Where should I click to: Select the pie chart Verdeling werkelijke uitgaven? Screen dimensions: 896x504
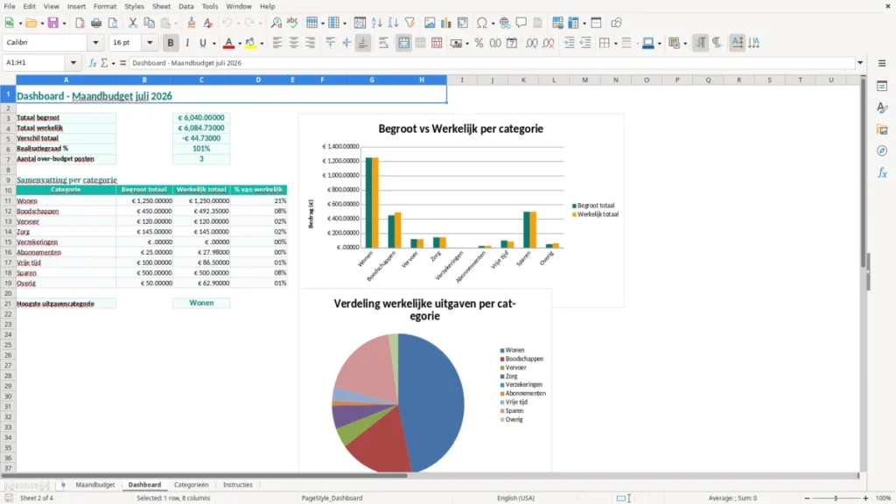tap(425, 381)
